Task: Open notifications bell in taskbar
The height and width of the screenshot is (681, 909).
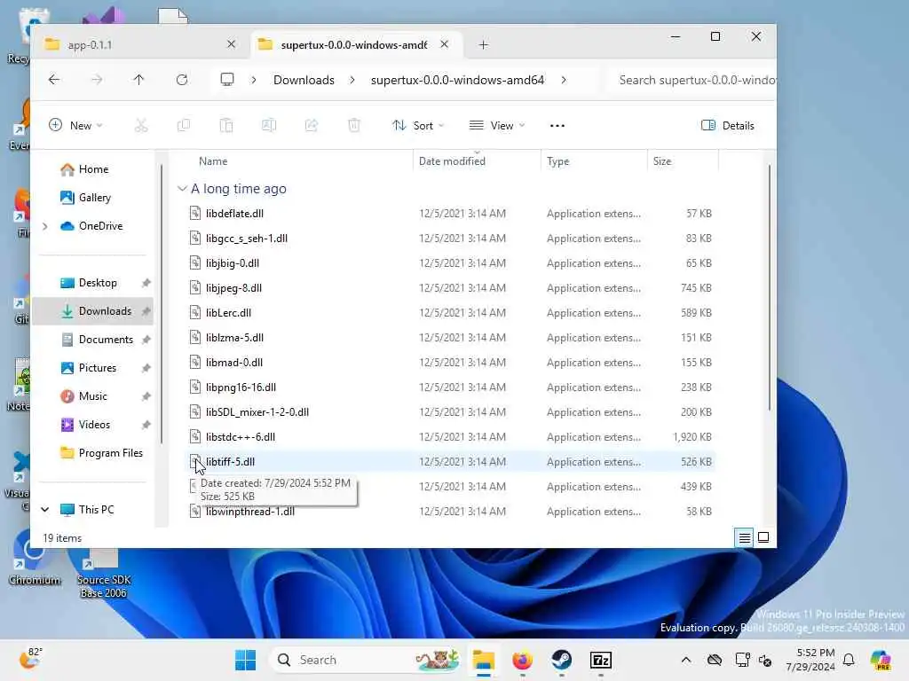Action: (x=849, y=660)
